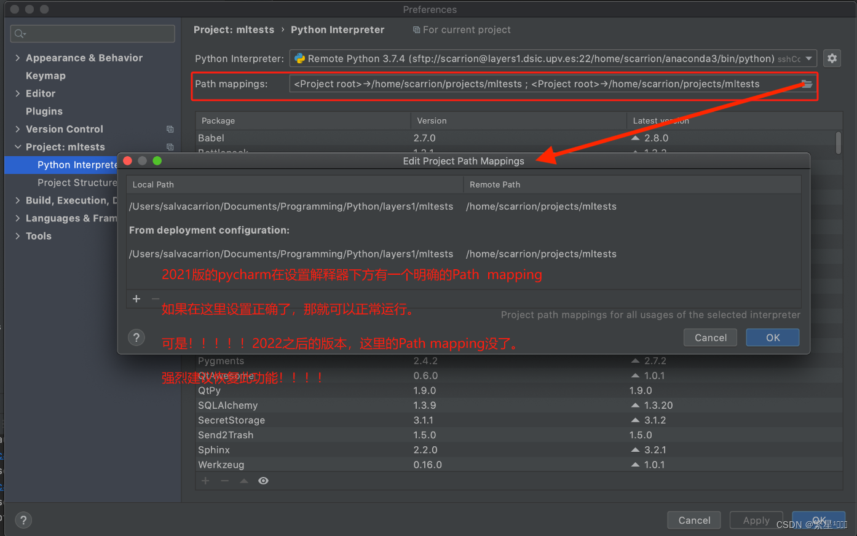The image size is (857, 536).
Task: Click the Package column header
Action: point(303,120)
